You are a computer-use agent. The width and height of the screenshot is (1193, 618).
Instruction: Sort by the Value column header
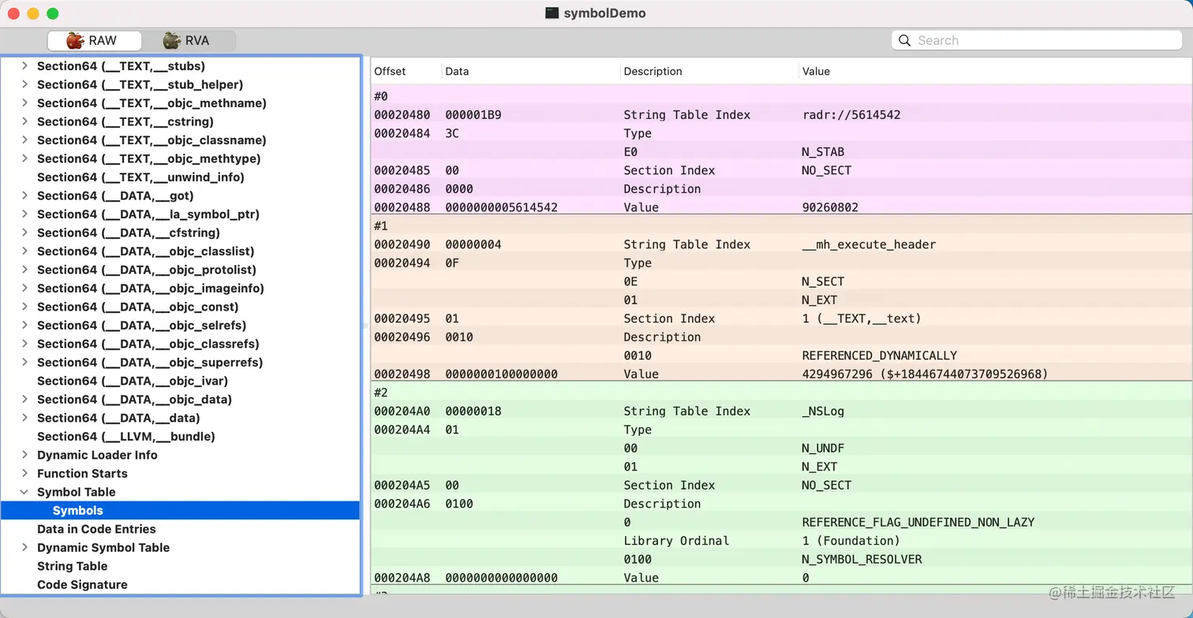pos(995,71)
